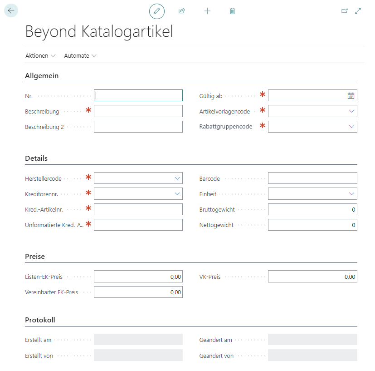Click the Bruttogewicht value field
The width and height of the screenshot is (375, 371).
click(312, 209)
